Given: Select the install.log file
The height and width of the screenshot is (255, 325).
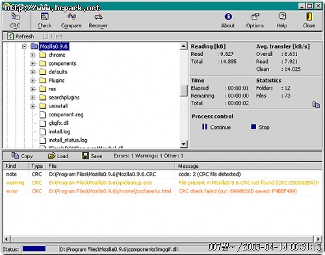Looking at the screenshot, I should [59, 131].
